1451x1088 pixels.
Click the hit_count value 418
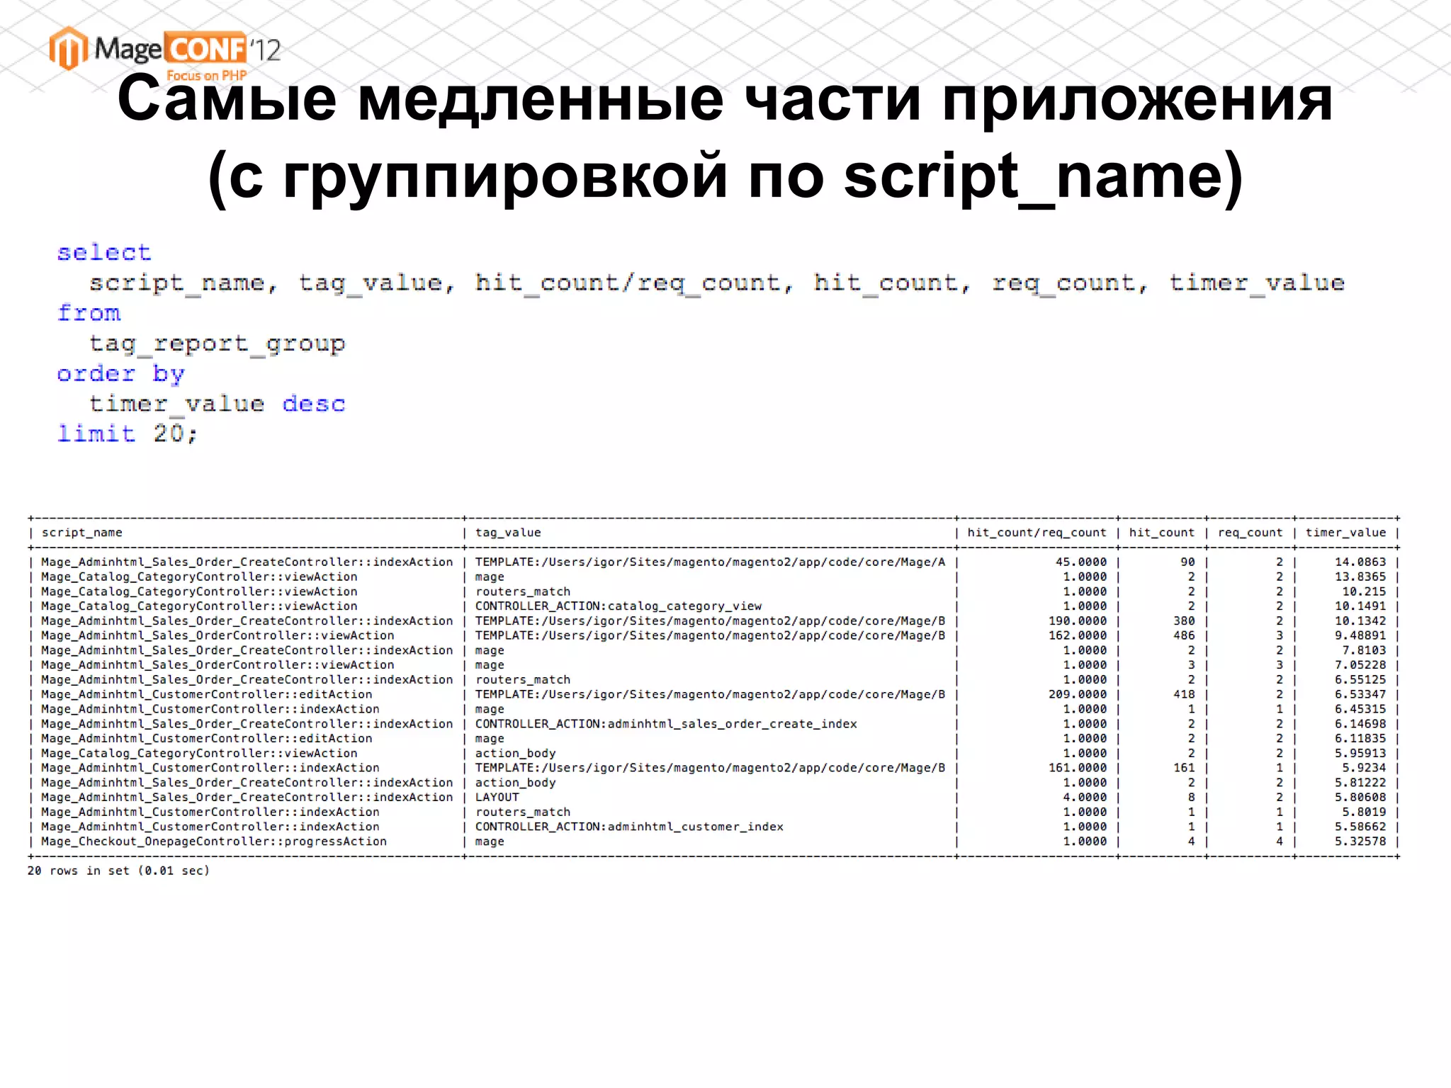point(1184,694)
